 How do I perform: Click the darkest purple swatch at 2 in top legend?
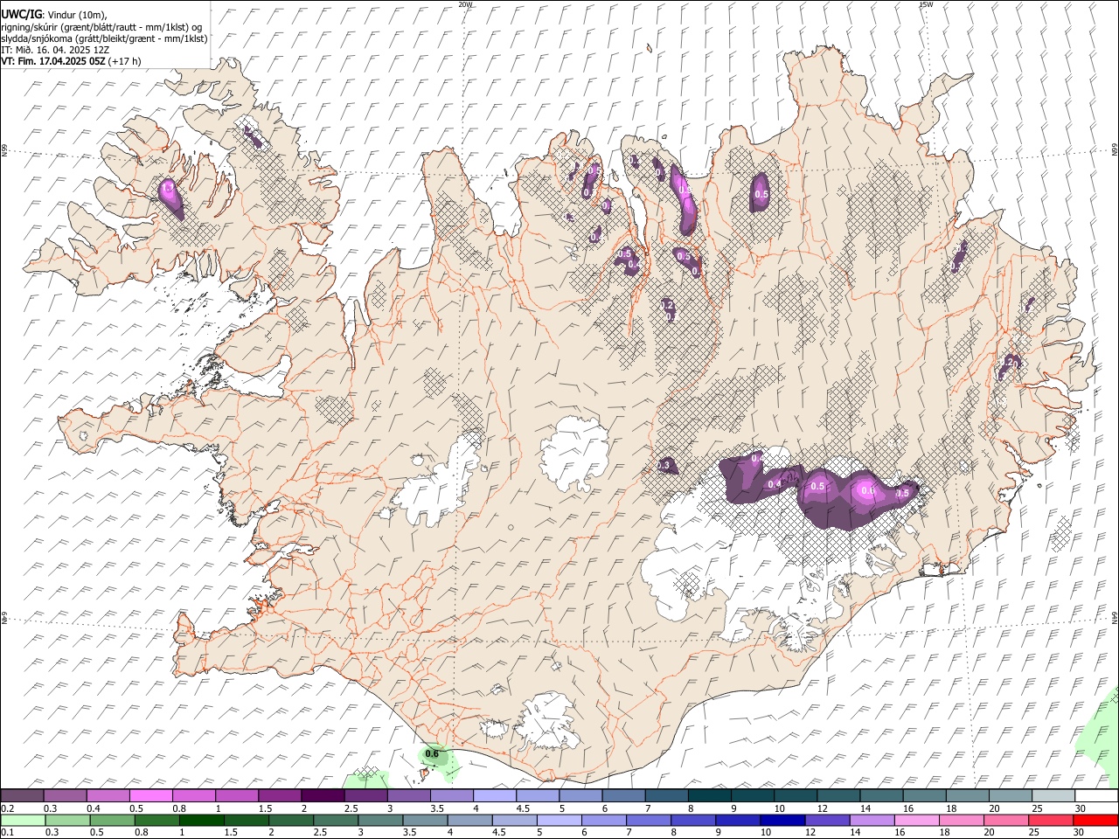[x=323, y=795]
